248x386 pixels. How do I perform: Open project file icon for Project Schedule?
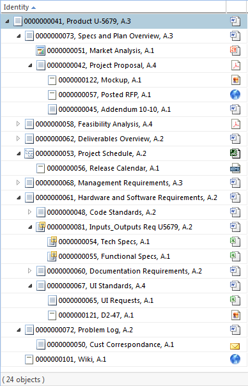(235, 153)
